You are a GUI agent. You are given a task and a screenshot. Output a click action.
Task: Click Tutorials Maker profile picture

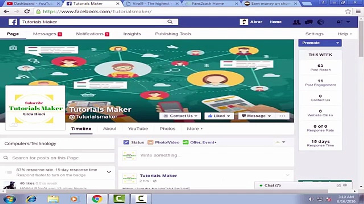click(36, 108)
